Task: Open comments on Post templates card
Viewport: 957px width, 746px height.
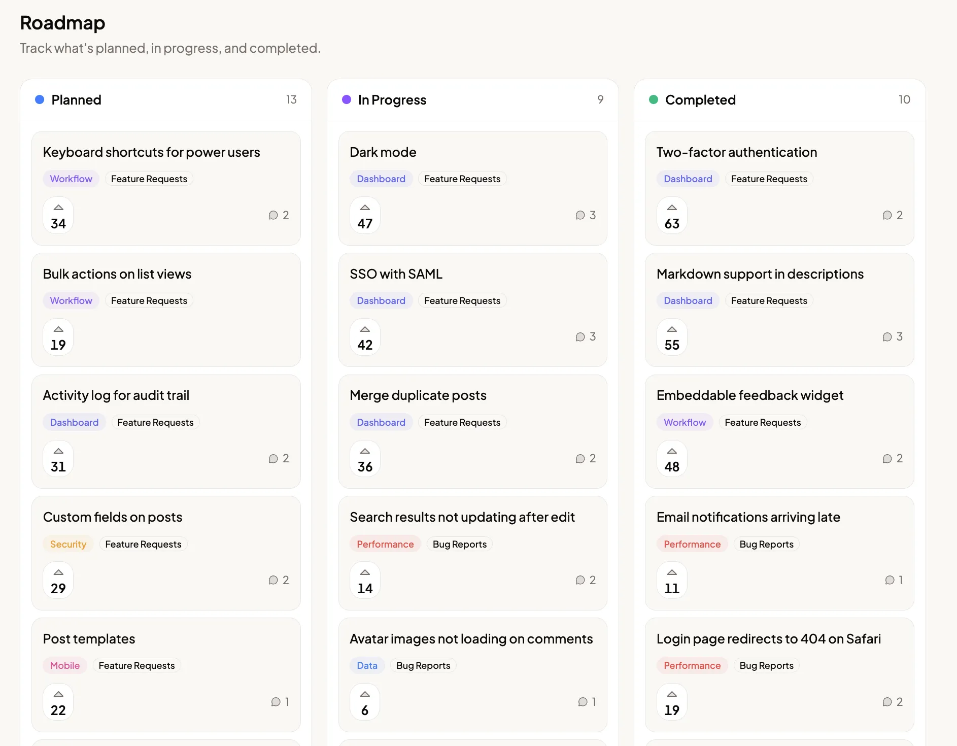Action: (280, 702)
